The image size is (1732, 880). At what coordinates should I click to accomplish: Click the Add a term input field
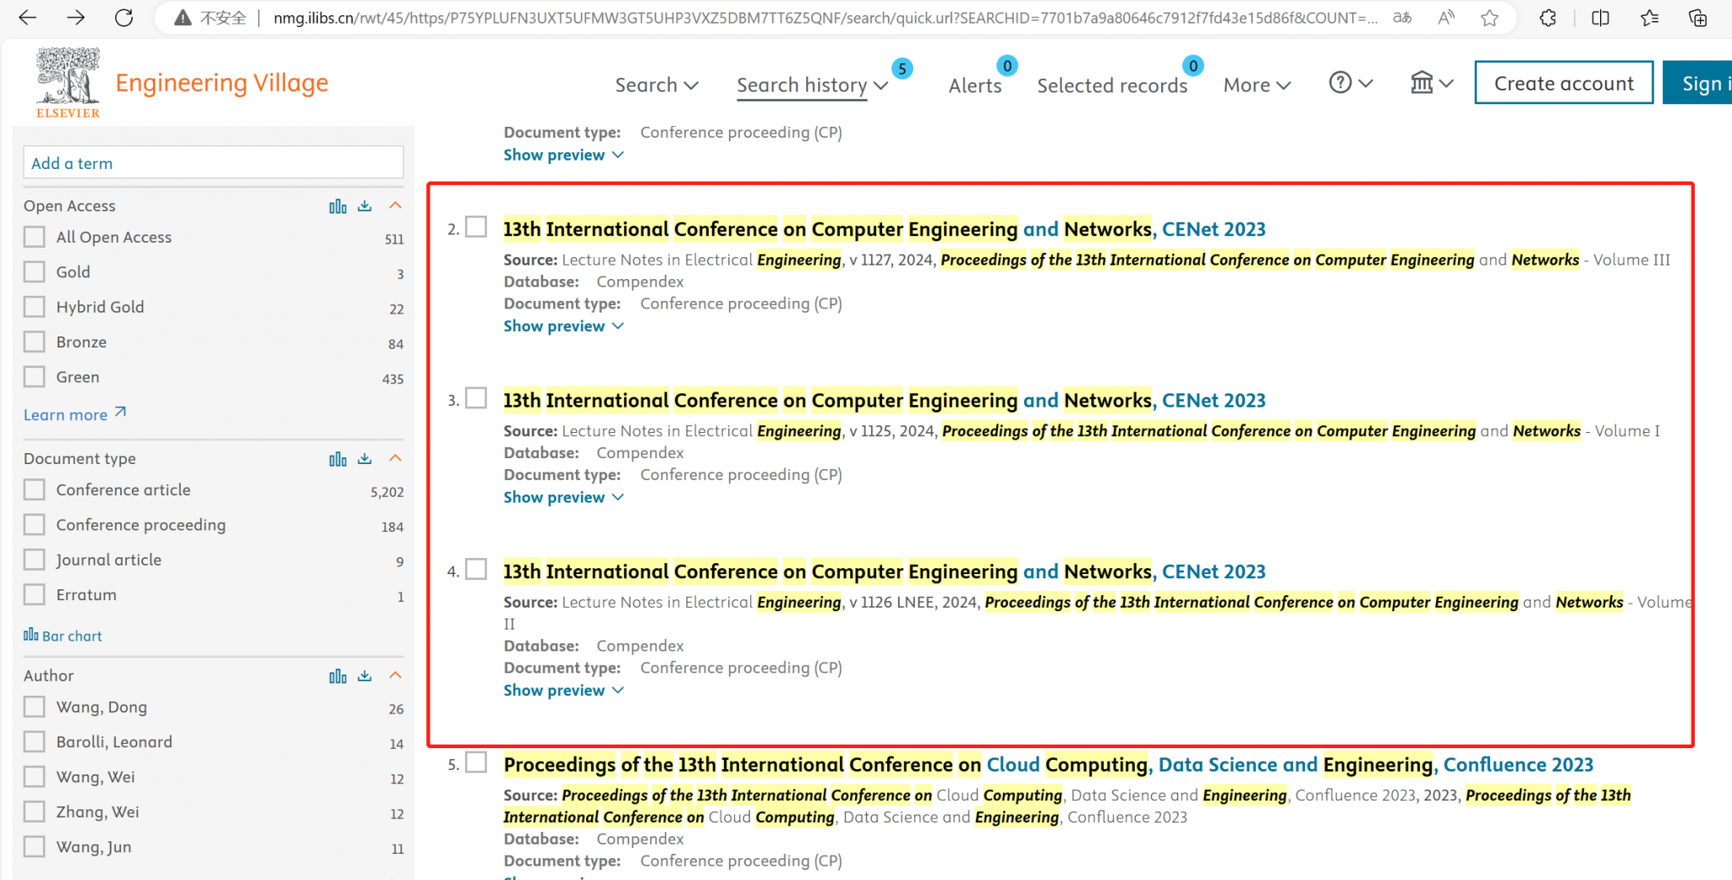[213, 162]
